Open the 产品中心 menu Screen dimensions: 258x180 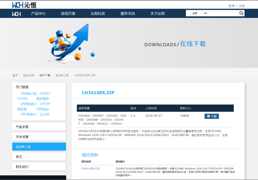tap(38, 14)
